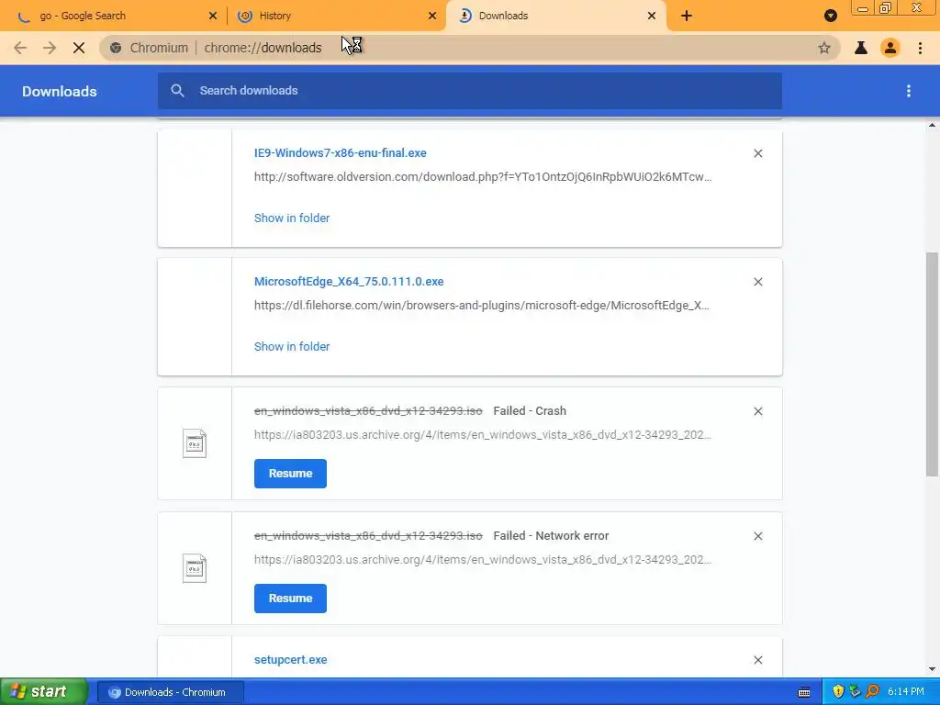The image size is (940, 705).
Task: Click the Downloads page title
Action: tap(60, 91)
